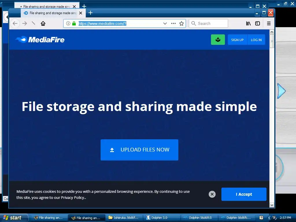Image resolution: width=296 pixels, height=222 pixels.
Task: Toggle the sidebar view icon
Action: (258, 23)
